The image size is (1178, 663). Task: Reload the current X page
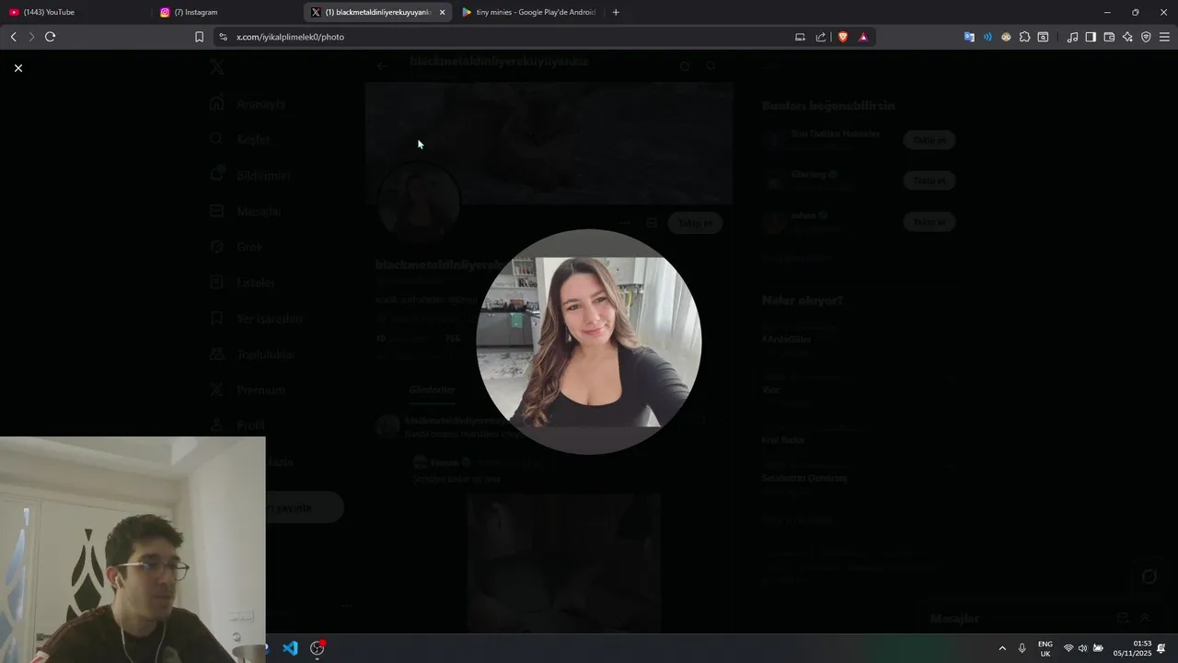pyautogui.click(x=50, y=37)
